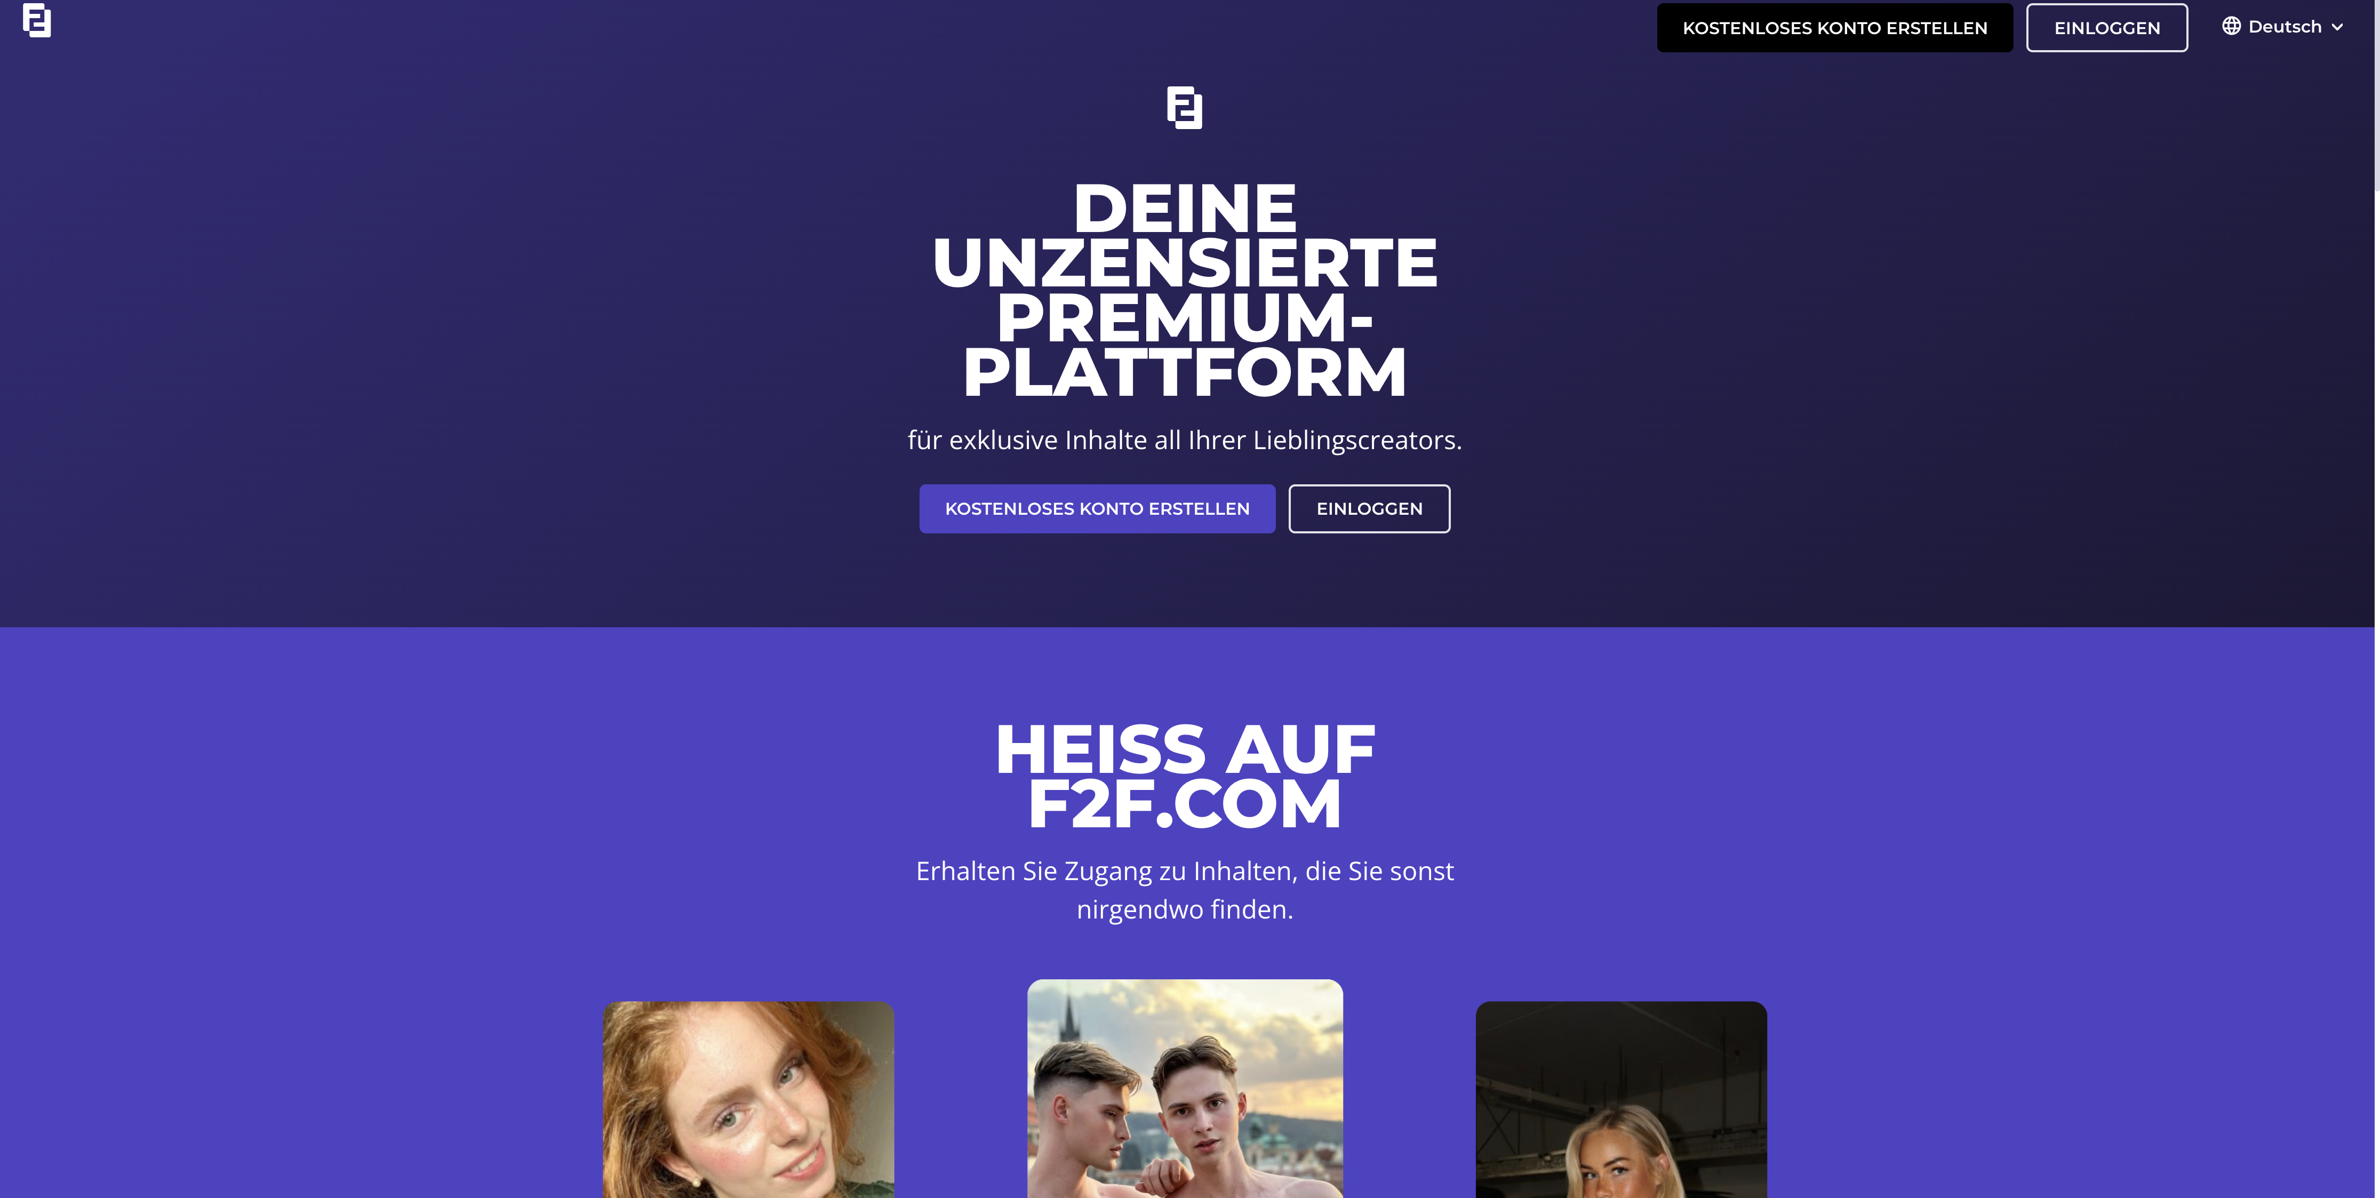Screen dimensions: 2380x1198
Task: Click the word PLATTFORM in the headline
Action: pyautogui.click(x=1185, y=372)
